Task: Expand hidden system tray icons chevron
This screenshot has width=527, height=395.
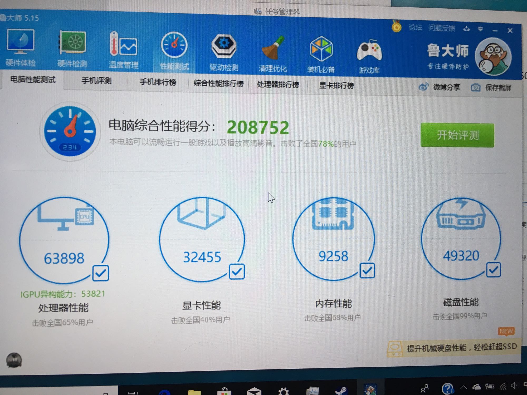Action: click(463, 387)
